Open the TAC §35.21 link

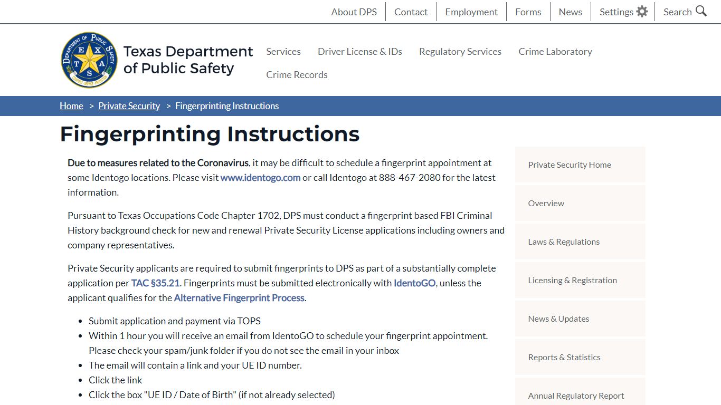[155, 283]
